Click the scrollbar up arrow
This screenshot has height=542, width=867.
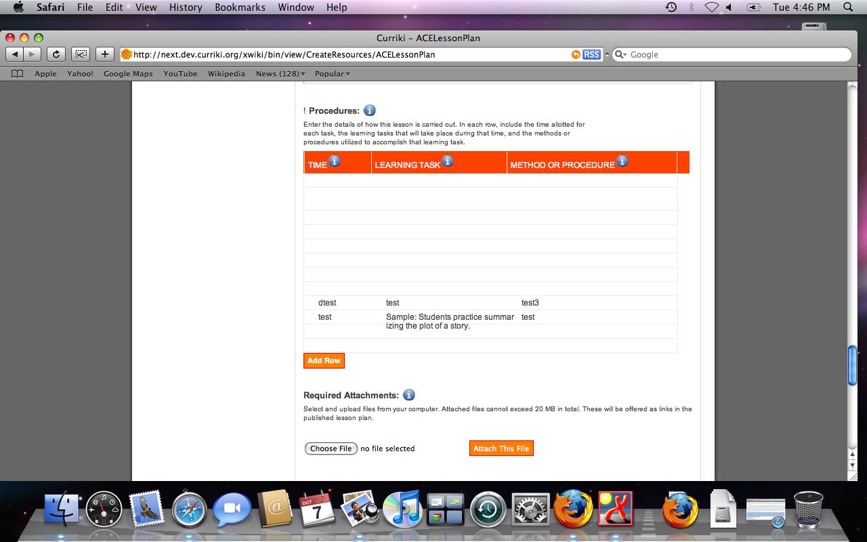(x=853, y=455)
